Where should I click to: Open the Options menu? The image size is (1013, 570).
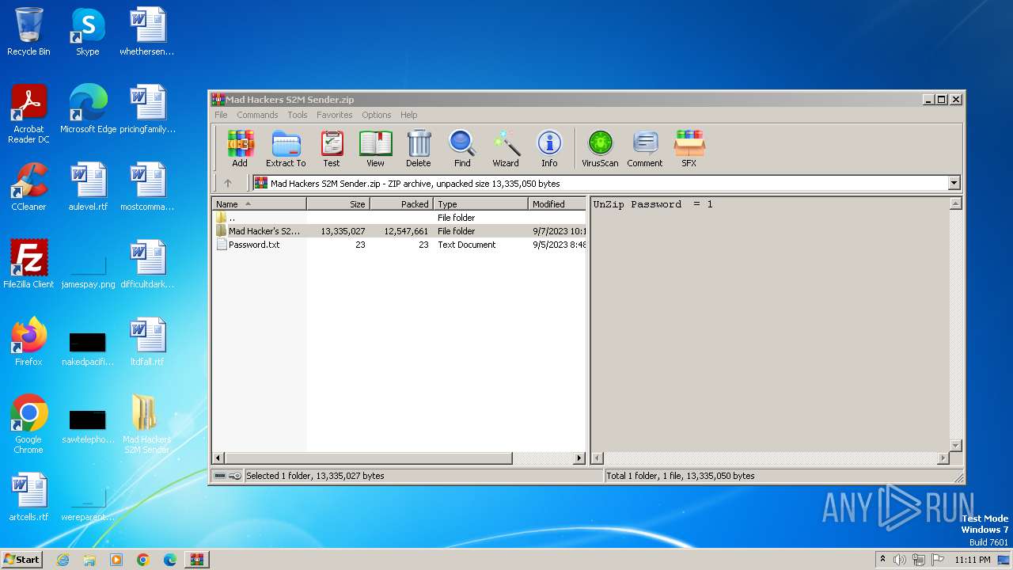coord(376,115)
